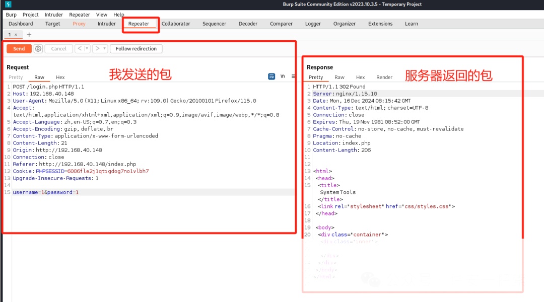The width and height of the screenshot is (544, 302).
Task: Click the User-Agent header line
Action: pos(134,101)
